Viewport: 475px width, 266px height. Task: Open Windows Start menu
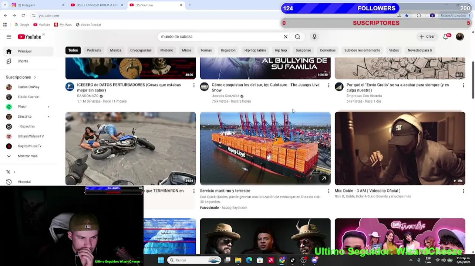click(161, 260)
